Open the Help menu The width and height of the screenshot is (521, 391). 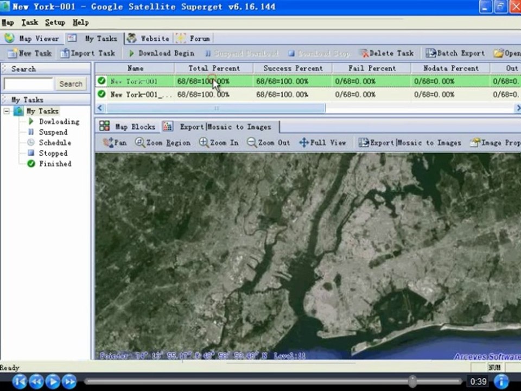[x=80, y=22]
